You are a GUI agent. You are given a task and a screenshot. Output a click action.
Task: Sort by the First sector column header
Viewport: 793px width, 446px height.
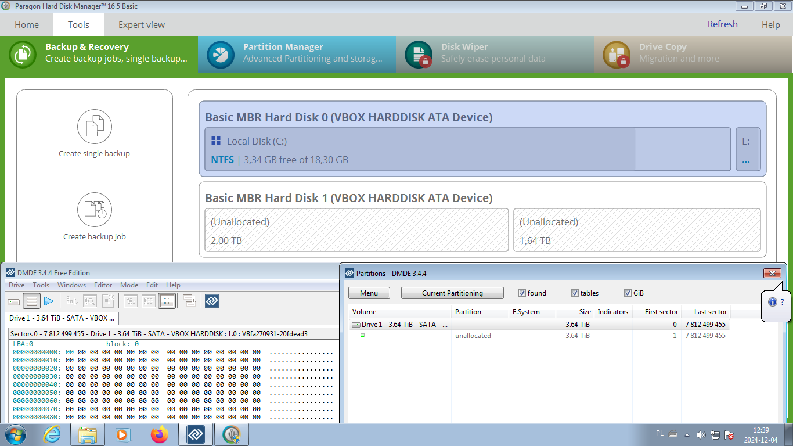click(x=656, y=312)
